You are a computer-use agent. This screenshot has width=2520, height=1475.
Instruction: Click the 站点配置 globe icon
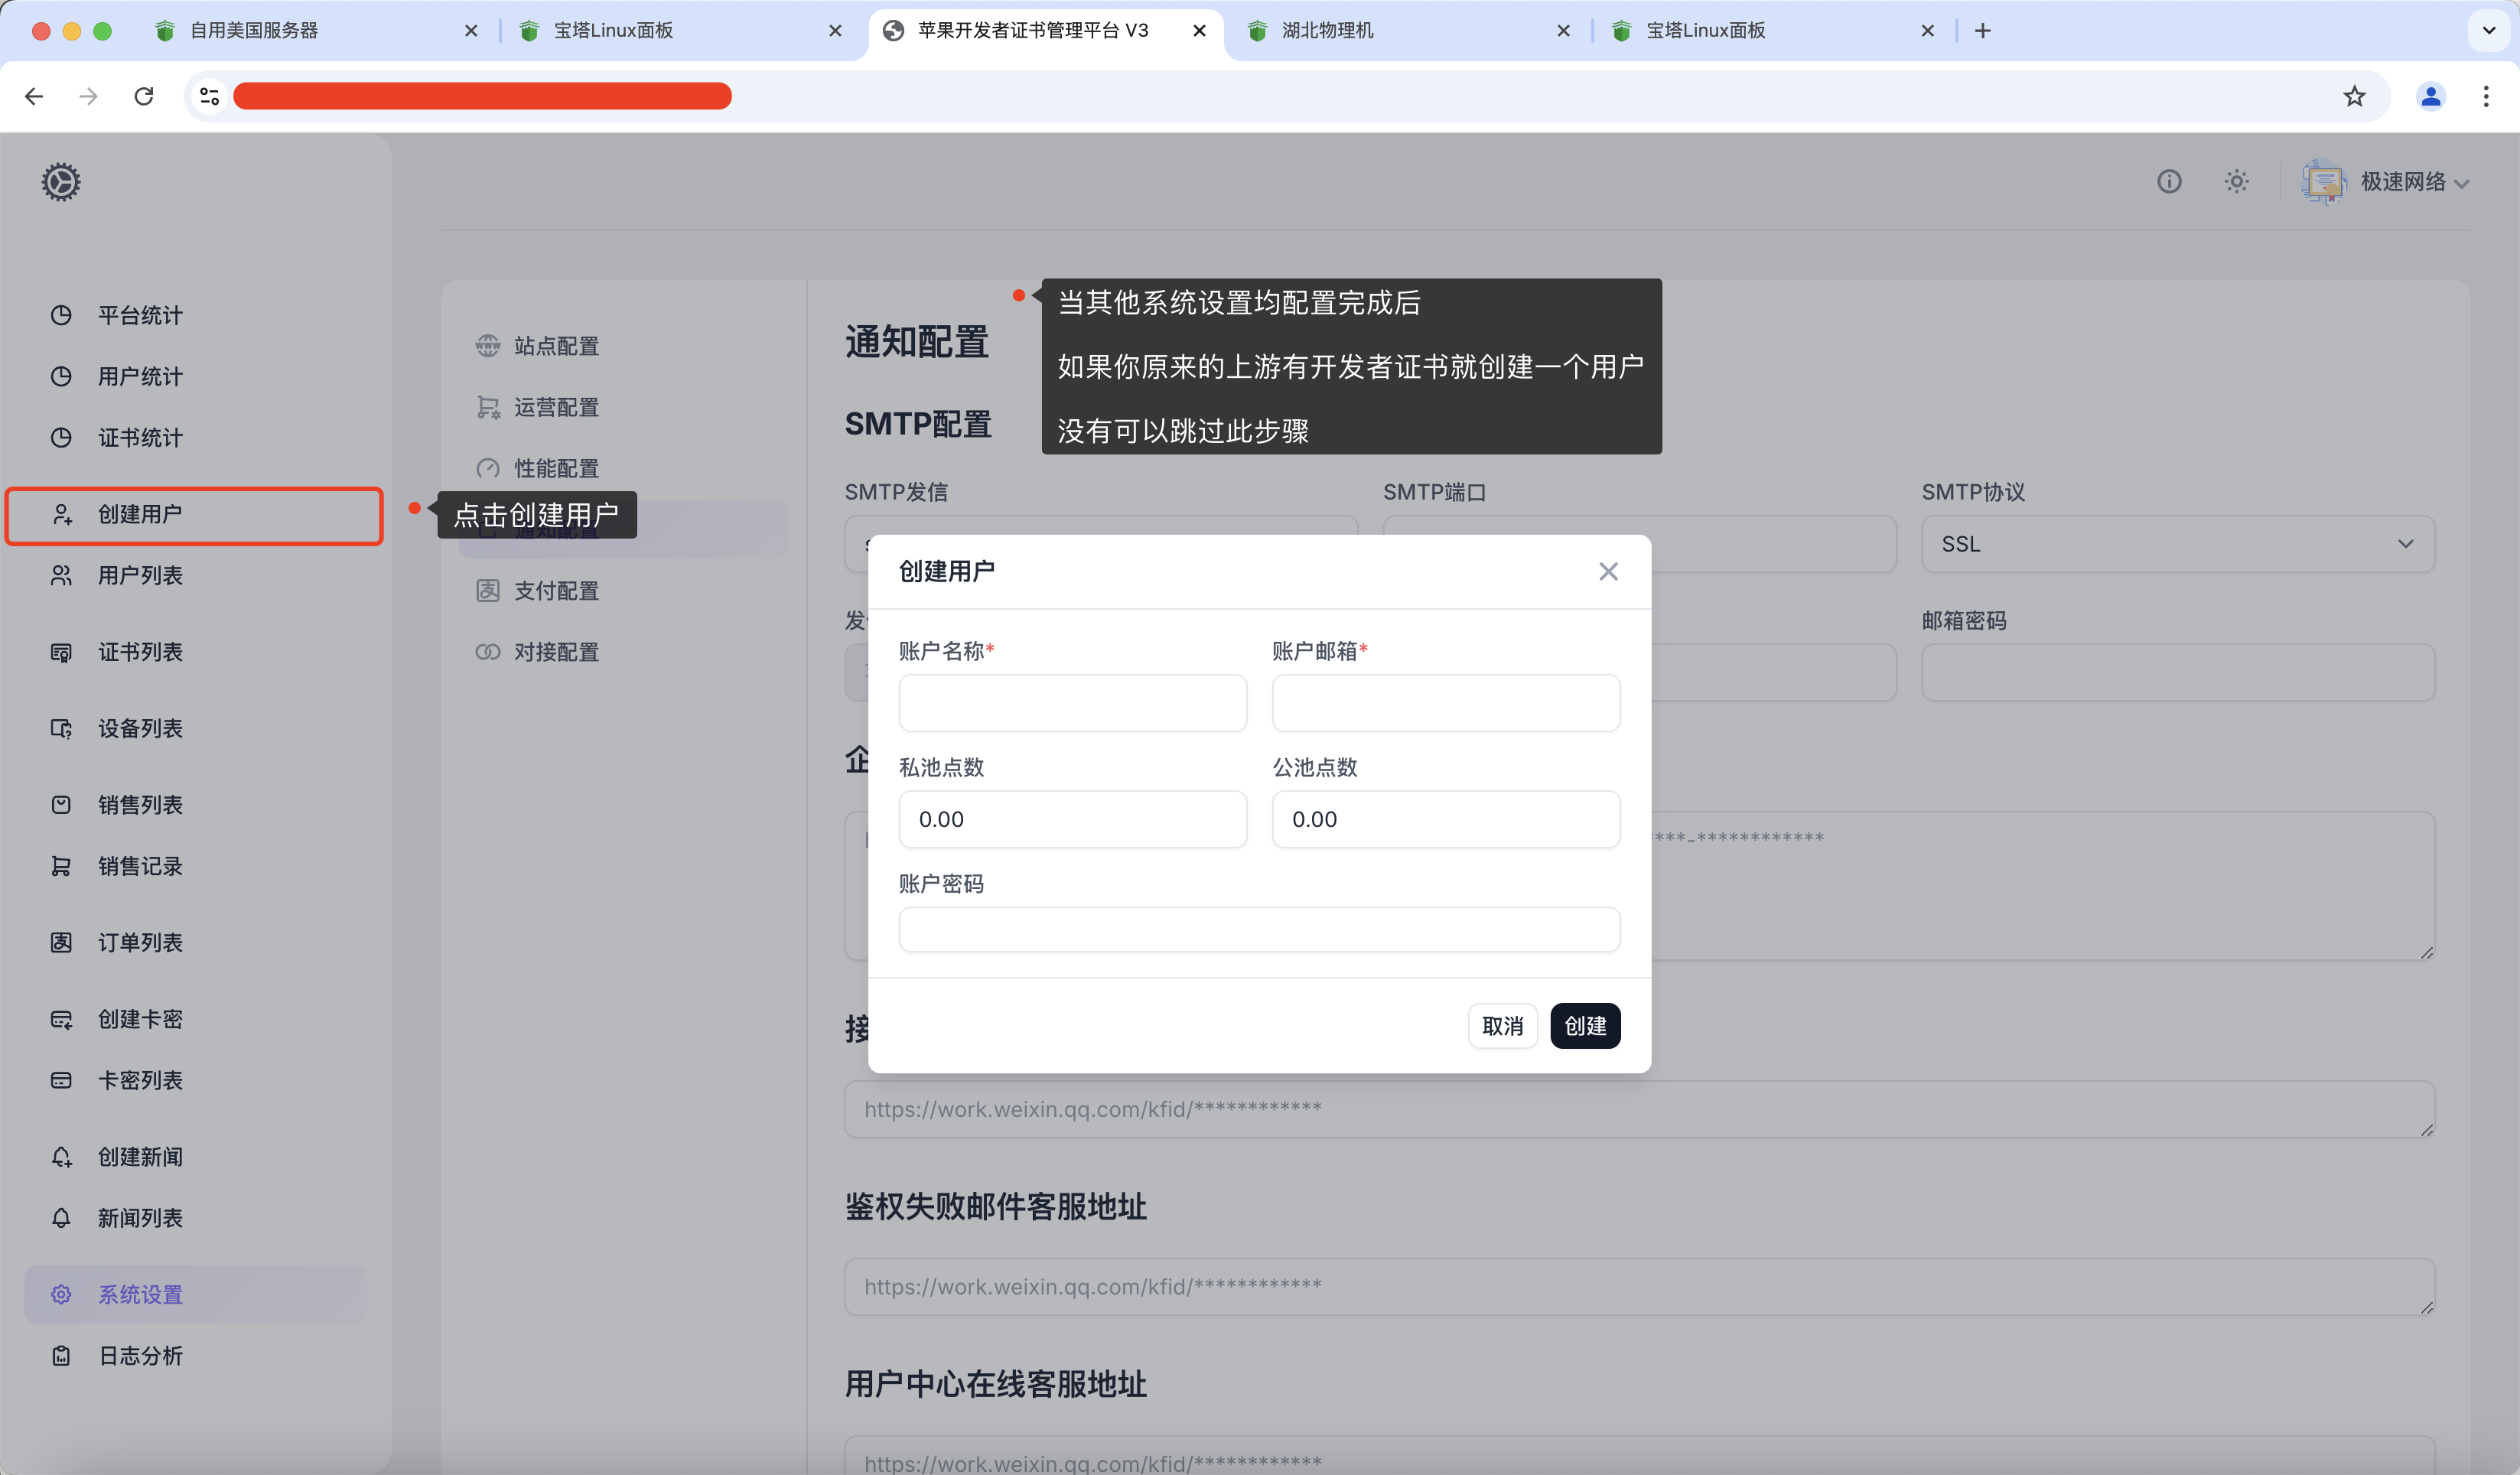tap(488, 346)
